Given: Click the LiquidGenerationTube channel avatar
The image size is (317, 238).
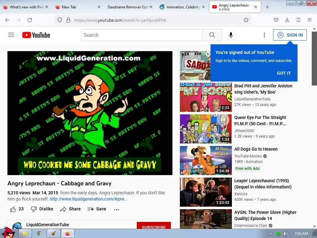Looking at the screenshot, I should (17, 226).
